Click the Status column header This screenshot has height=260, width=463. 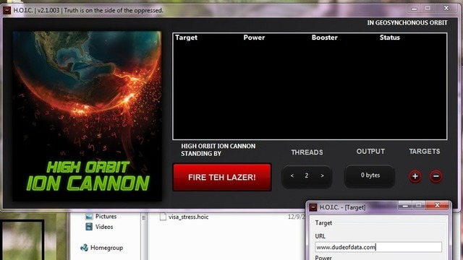[x=389, y=38]
